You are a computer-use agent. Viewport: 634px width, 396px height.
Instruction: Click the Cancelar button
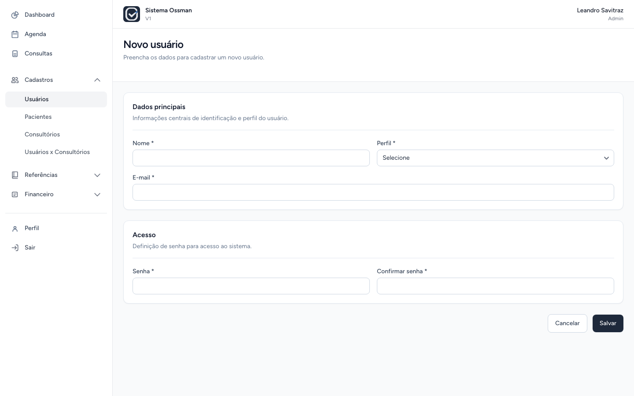pos(568,323)
